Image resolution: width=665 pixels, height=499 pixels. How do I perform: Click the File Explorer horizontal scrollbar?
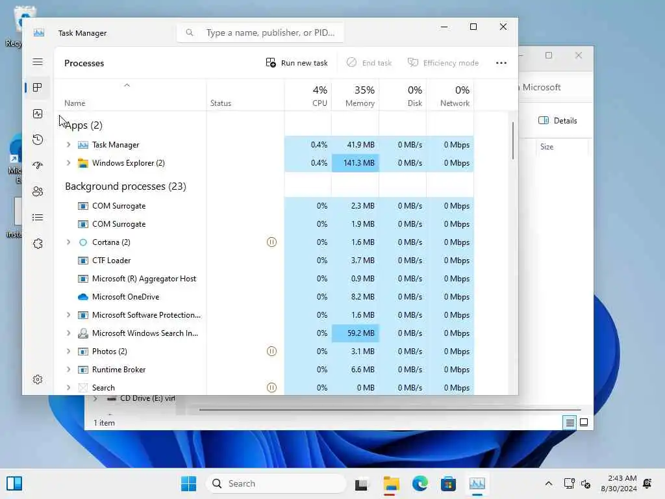[390, 410]
